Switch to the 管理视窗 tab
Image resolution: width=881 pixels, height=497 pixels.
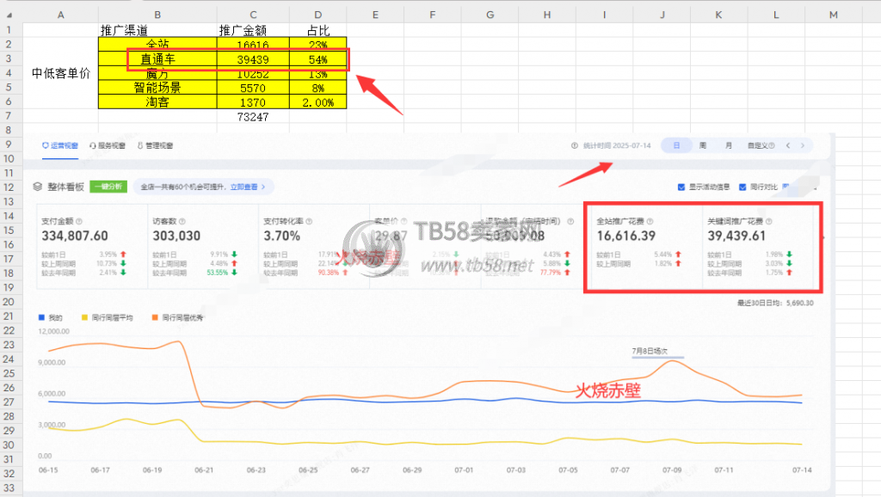coord(156,145)
